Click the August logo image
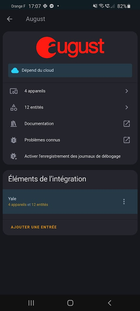The image size is (140, 311). (x=70, y=48)
